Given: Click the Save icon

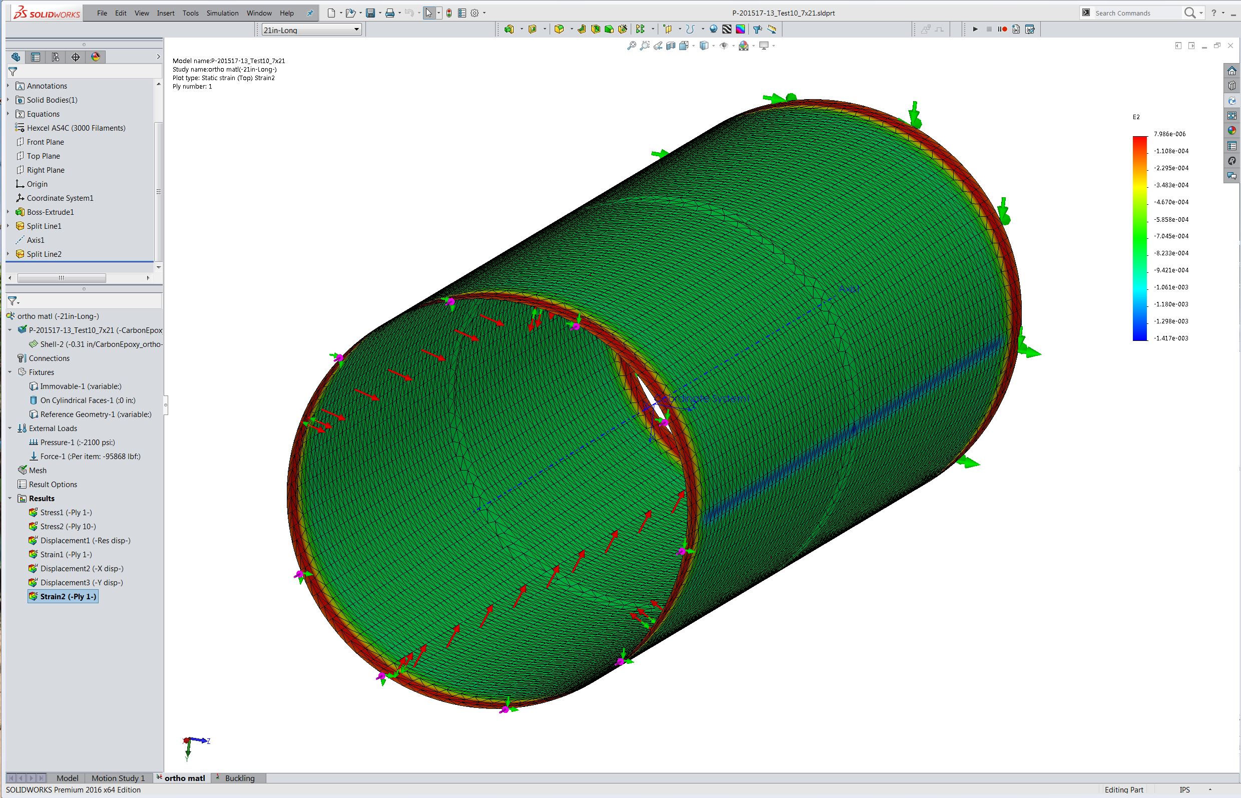Looking at the screenshot, I should pyautogui.click(x=370, y=13).
